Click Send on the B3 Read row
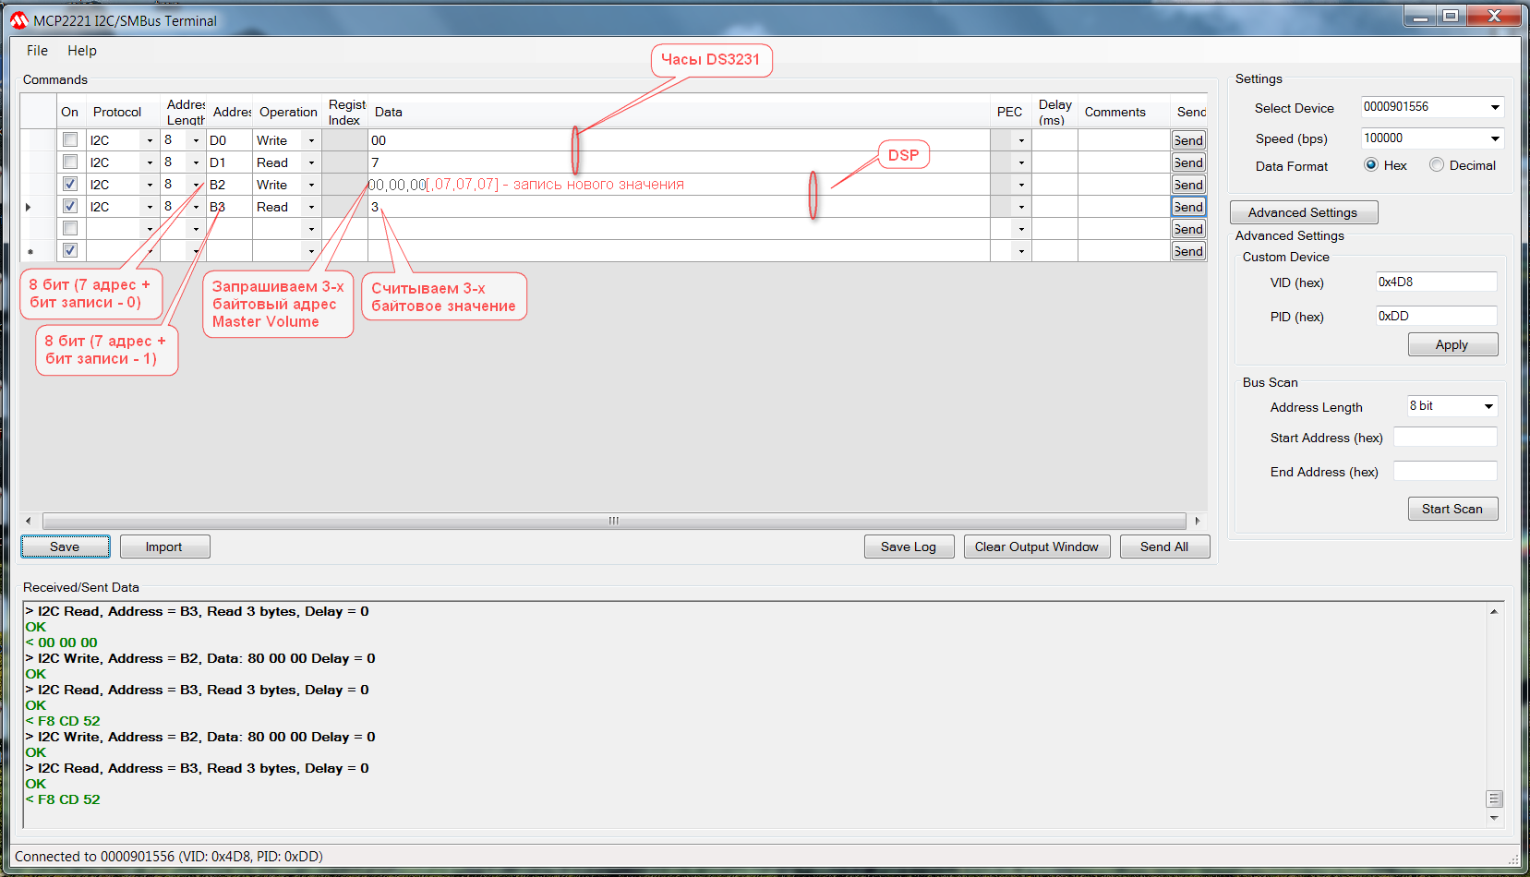 point(1188,207)
